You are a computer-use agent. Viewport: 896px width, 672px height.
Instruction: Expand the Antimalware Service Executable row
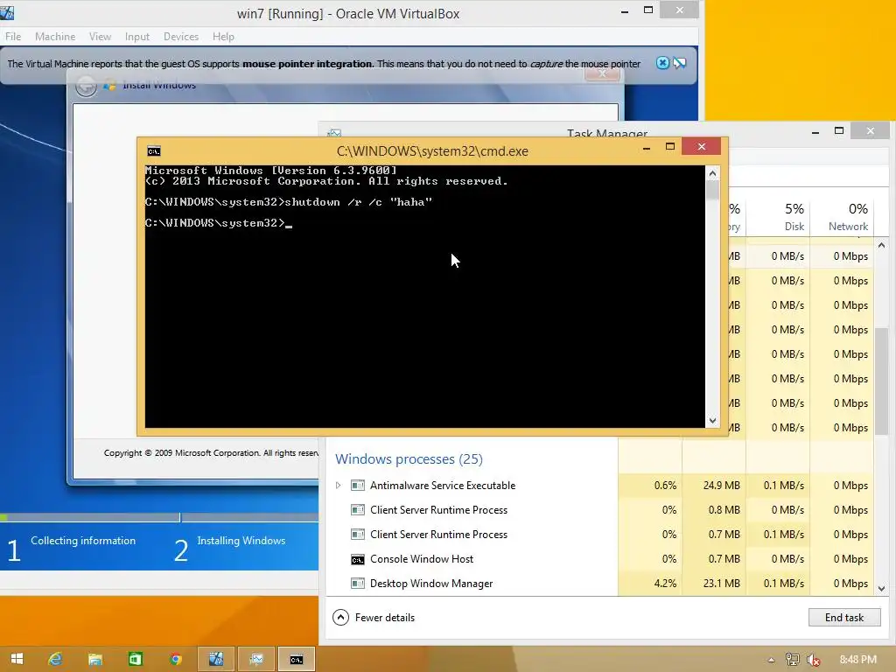pyautogui.click(x=339, y=485)
